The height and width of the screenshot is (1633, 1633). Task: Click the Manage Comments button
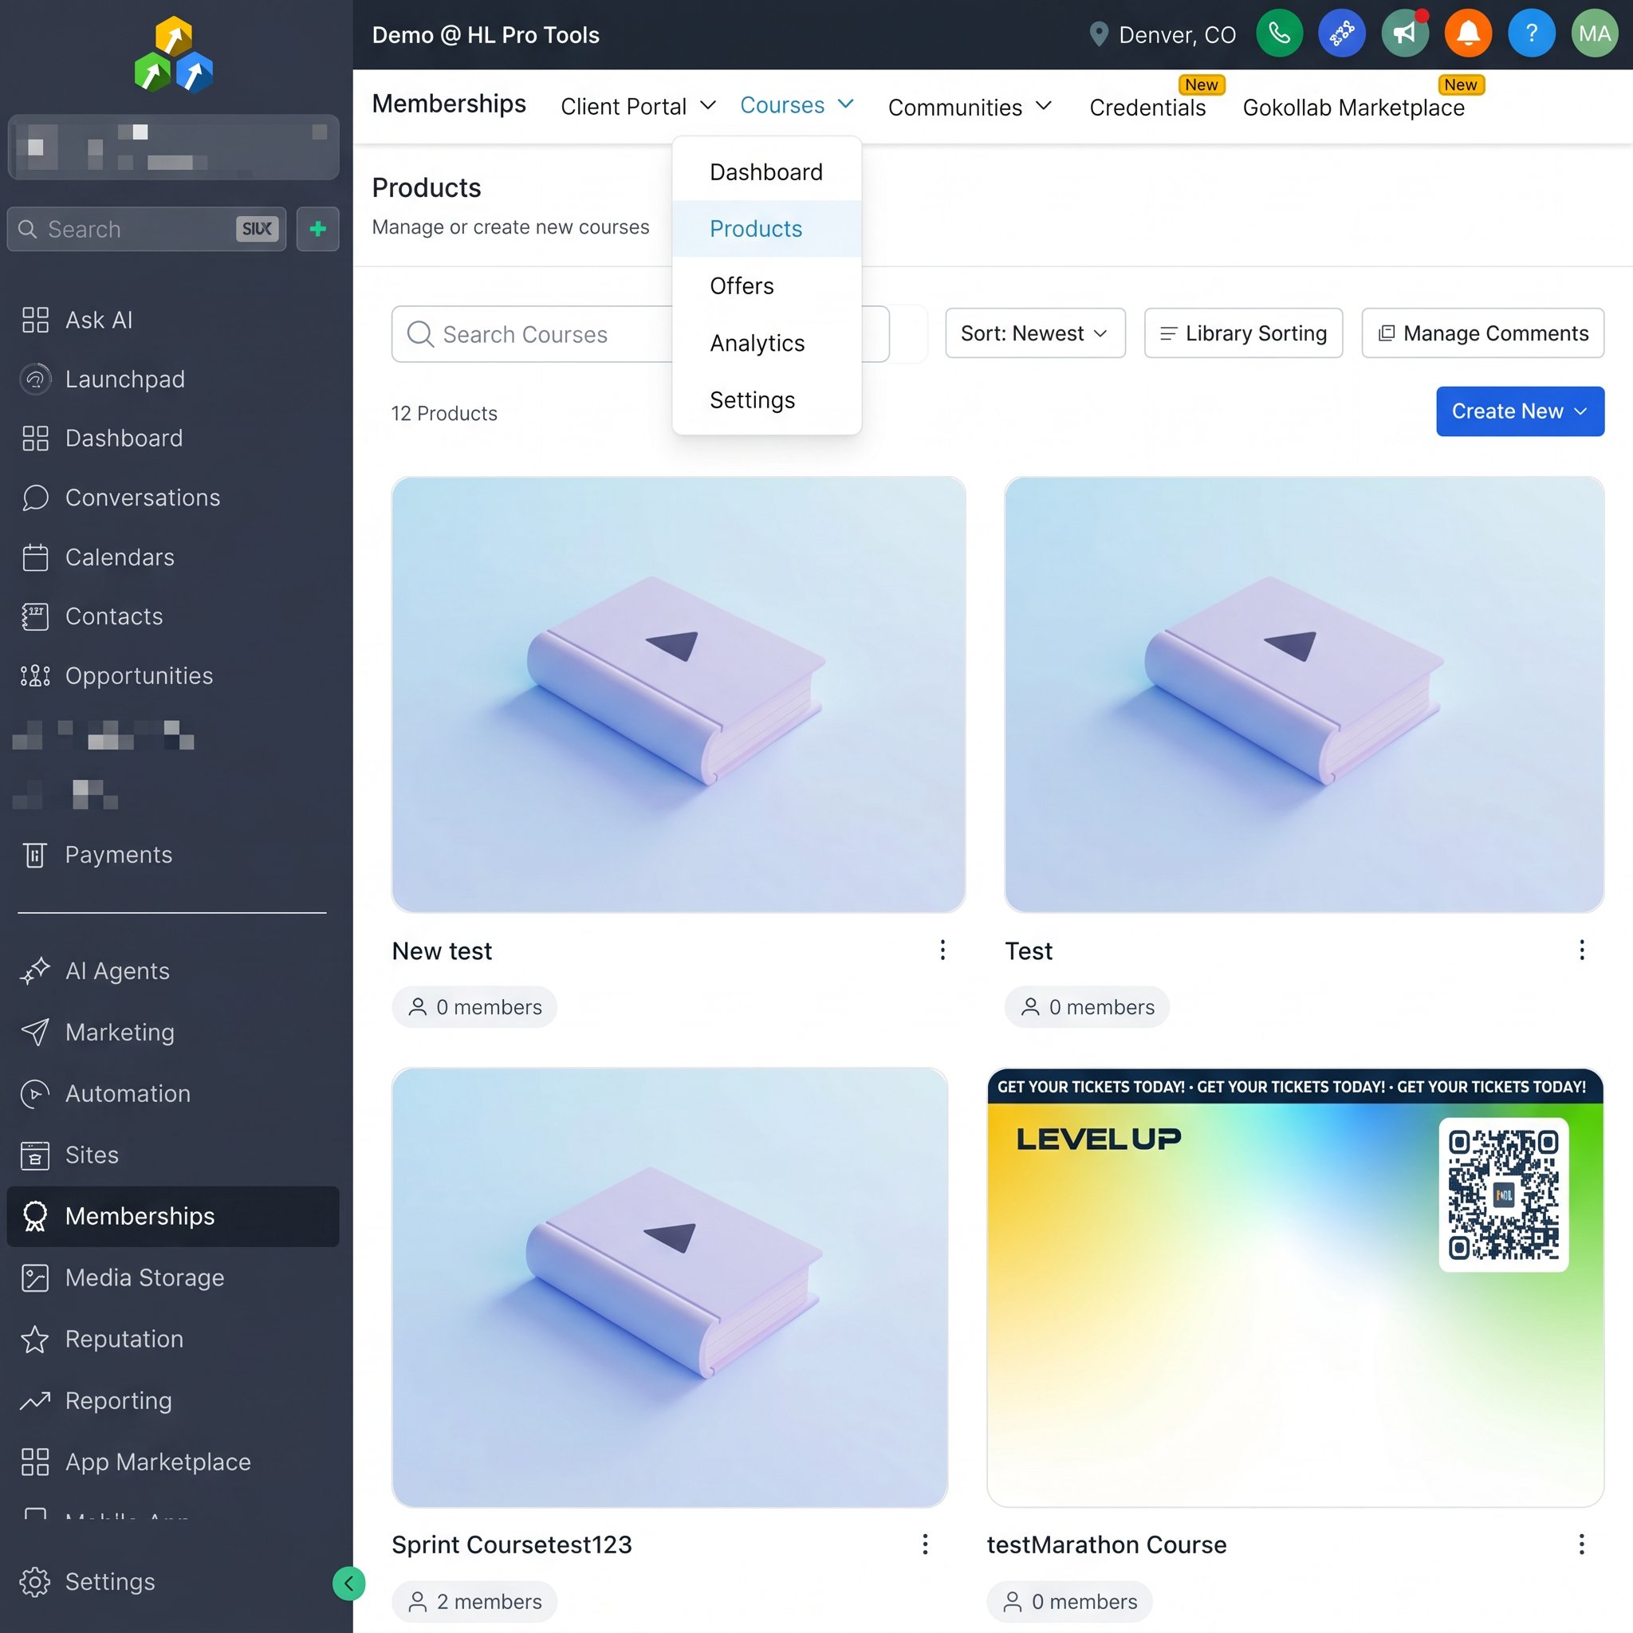pos(1482,333)
